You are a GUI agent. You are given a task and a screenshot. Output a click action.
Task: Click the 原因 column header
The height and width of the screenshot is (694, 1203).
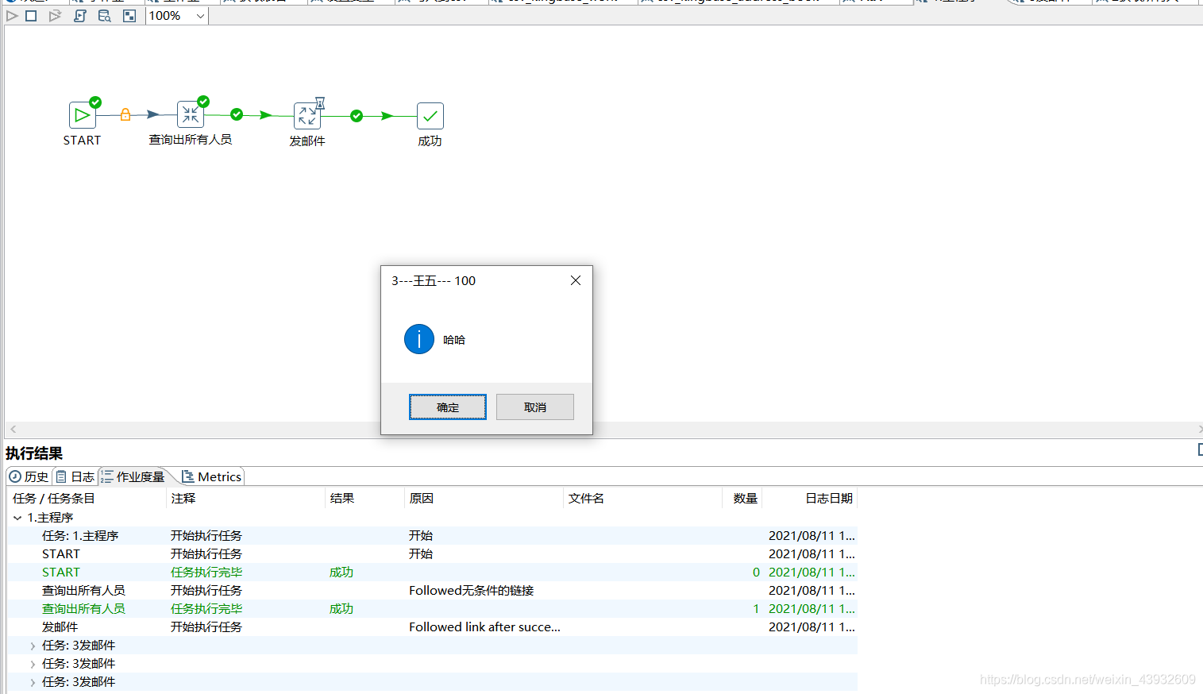pyautogui.click(x=484, y=498)
